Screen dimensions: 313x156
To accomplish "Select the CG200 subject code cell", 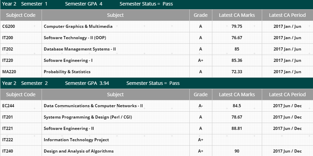I will (21, 26).
